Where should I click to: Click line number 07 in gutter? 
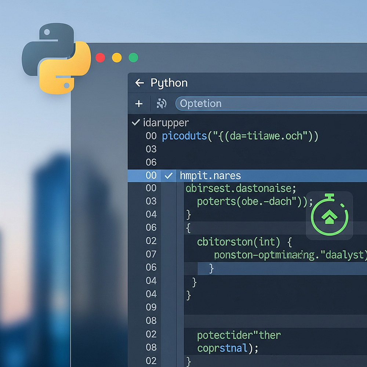151,254
